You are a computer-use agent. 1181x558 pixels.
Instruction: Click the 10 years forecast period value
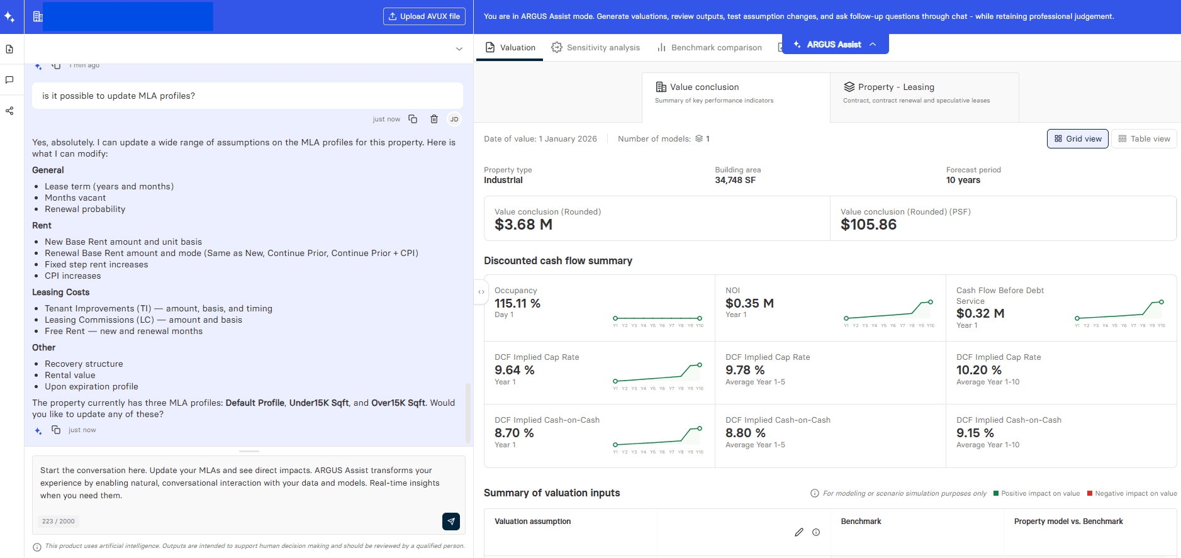coord(963,180)
